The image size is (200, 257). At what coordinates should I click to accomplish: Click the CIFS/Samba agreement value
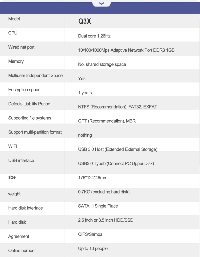(x=90, y=234)
